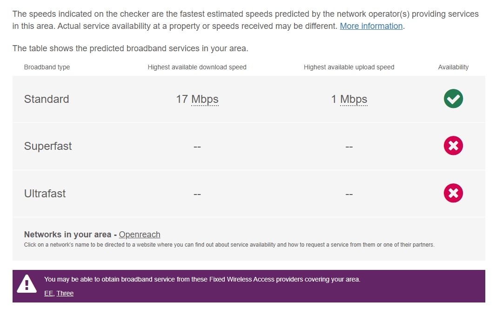The height and width of the screenshot is (309, 496).
Task: Click the Highest available upload speed header
Action: tap(349, 67)
